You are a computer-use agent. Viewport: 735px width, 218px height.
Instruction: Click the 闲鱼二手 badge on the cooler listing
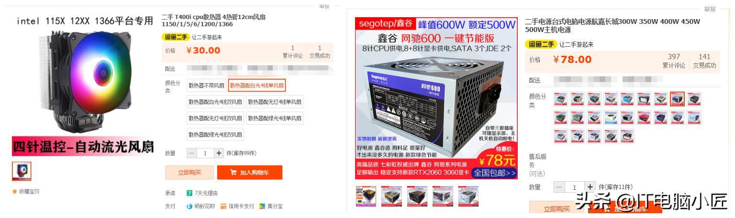point(176,37)
